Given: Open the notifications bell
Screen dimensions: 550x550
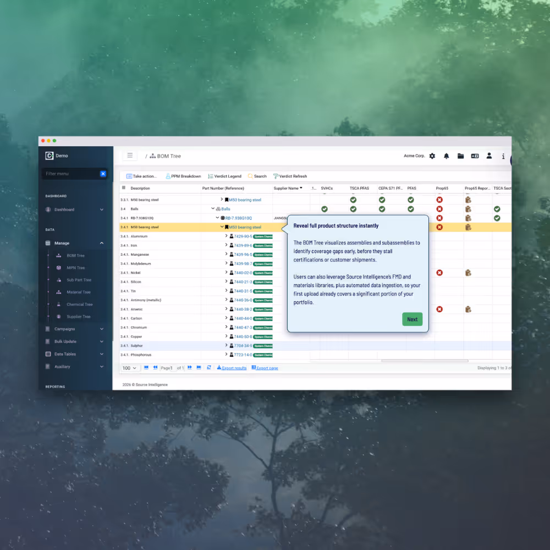Looking at the screenshot, I should click(446, 156).
